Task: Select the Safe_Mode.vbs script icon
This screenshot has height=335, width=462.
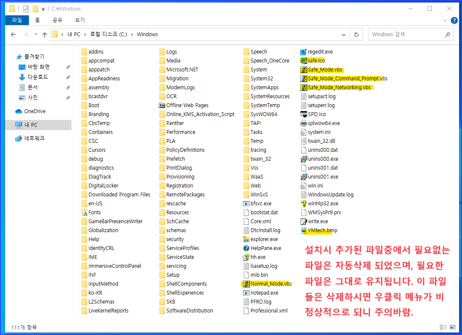Action: click(x=303, y=70)
